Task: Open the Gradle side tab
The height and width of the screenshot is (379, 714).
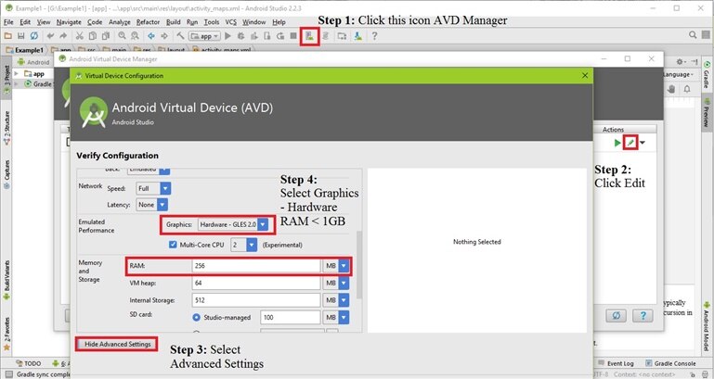Action: [x=707, y=75]
